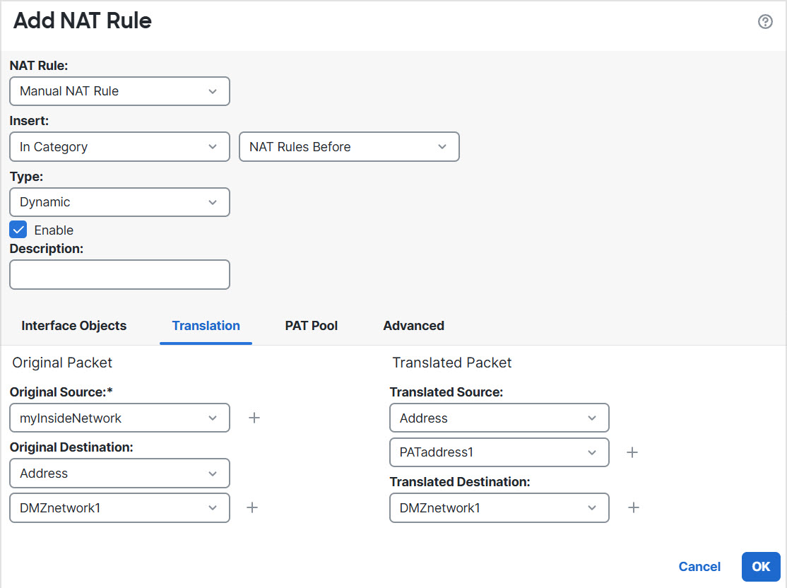Click plus icon next to PATaddress1
Image resolution: width=787 pixels, height=588 pixels.
coord(632,452)
